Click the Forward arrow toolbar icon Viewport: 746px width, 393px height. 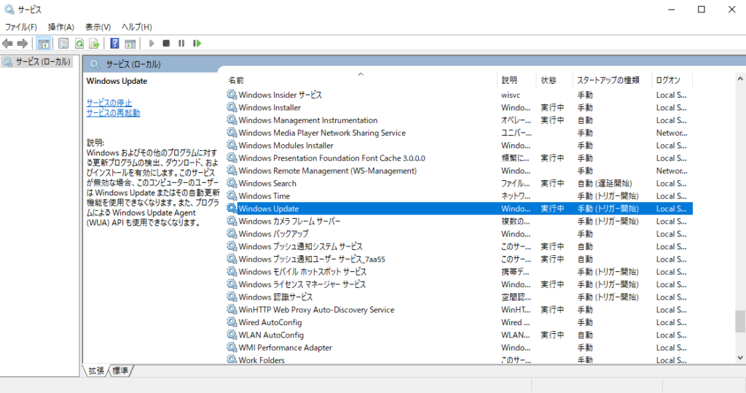point(23,43)
